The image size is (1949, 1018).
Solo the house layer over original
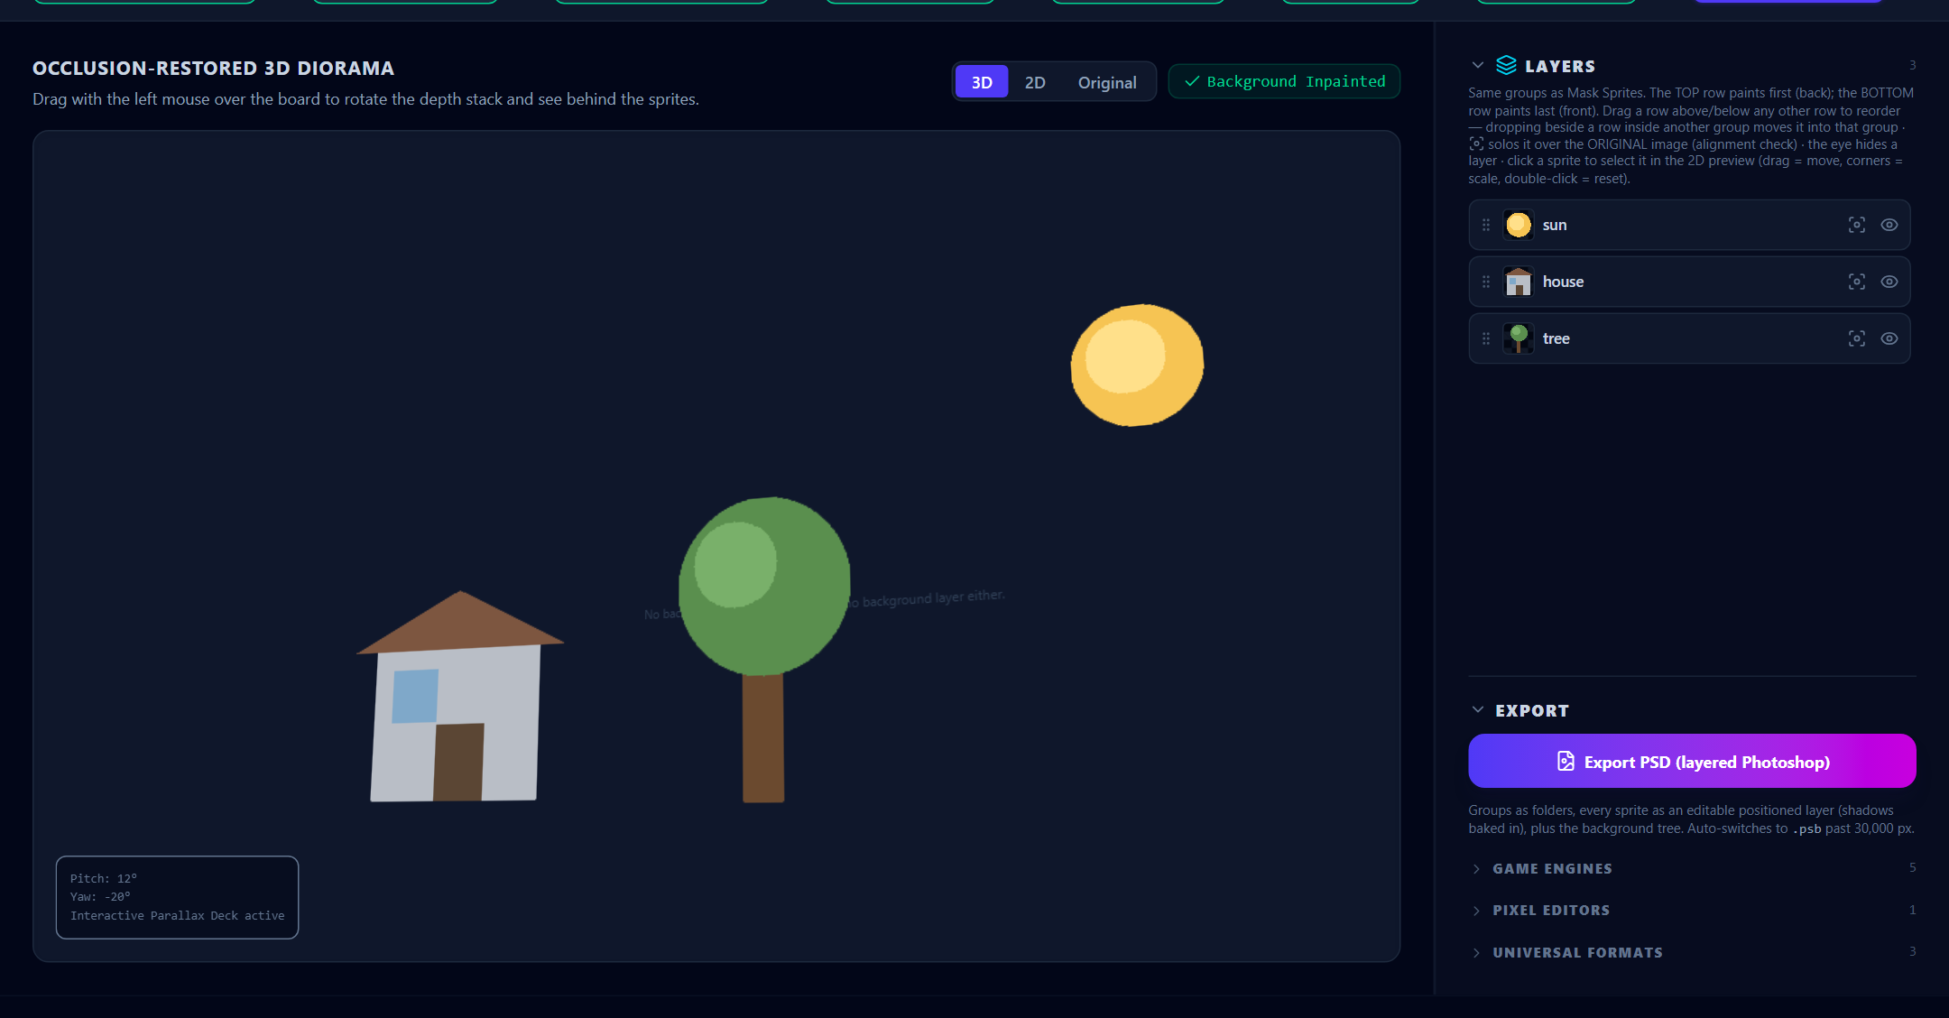(1856, 282)
